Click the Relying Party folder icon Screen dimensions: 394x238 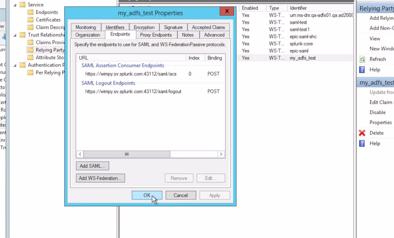tap(30, 50)
